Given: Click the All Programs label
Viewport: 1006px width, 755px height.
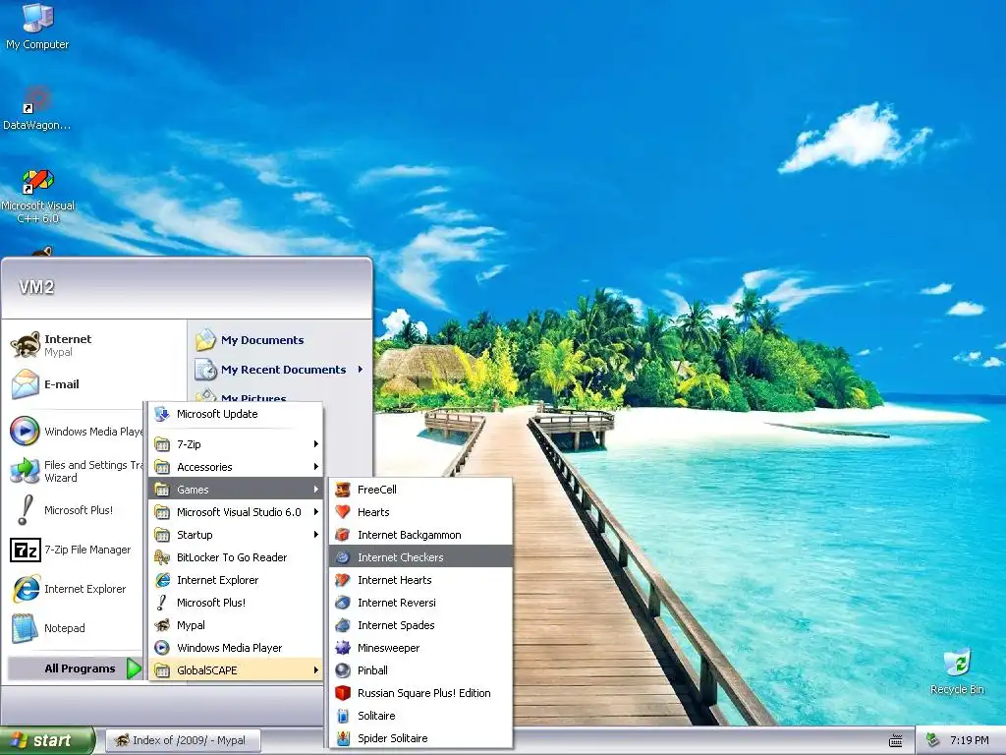Looking at the screenshot, I should tap(81, 668).
